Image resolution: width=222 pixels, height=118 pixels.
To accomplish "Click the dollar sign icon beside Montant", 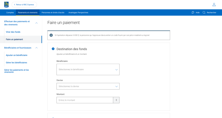I will [x=116, y=100].
